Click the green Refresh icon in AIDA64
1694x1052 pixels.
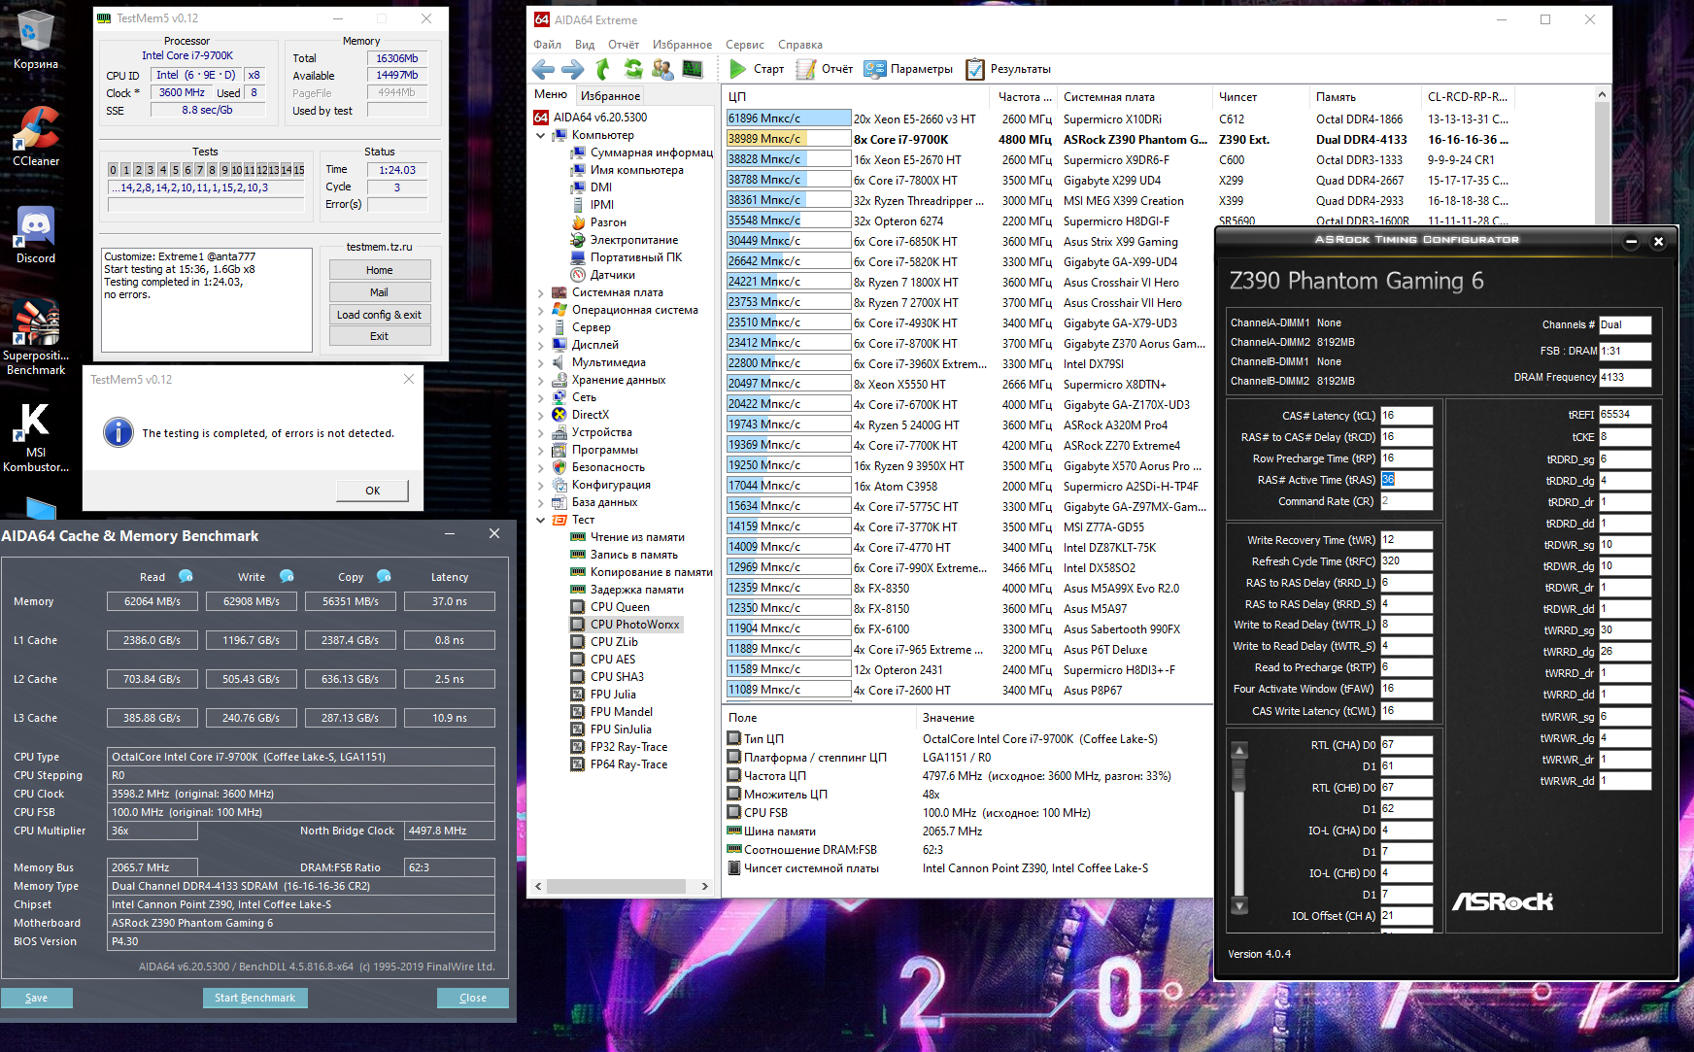click(x=633, y=69)
